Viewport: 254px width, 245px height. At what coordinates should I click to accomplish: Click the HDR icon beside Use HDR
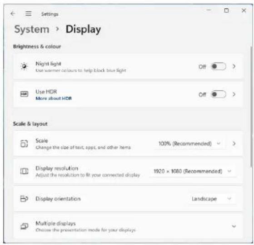tap(24, 94)
